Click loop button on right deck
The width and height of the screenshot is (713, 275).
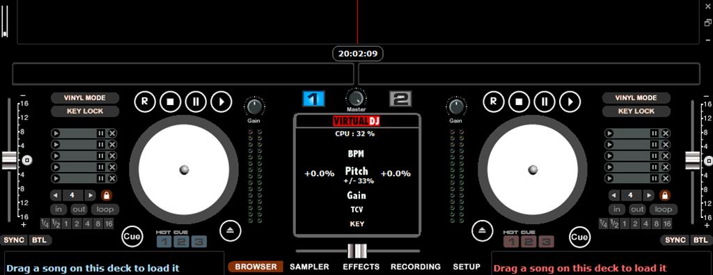[663, 209]
